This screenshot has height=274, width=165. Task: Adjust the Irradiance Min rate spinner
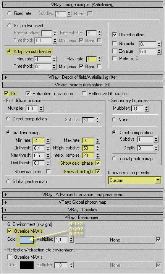(48, 141)
